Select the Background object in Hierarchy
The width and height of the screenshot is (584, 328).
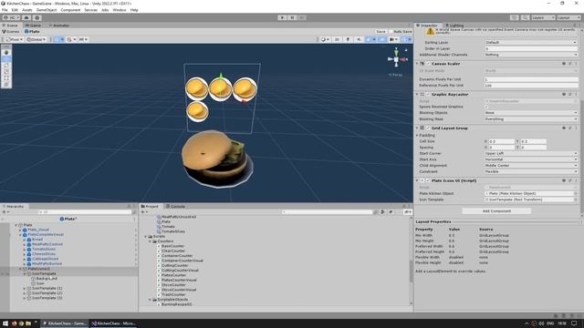pyautogui.click(x=47, y=279)
